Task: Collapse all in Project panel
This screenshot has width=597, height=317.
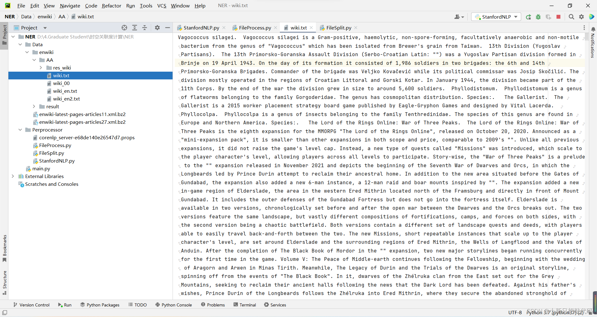Action: click(145, 28)
